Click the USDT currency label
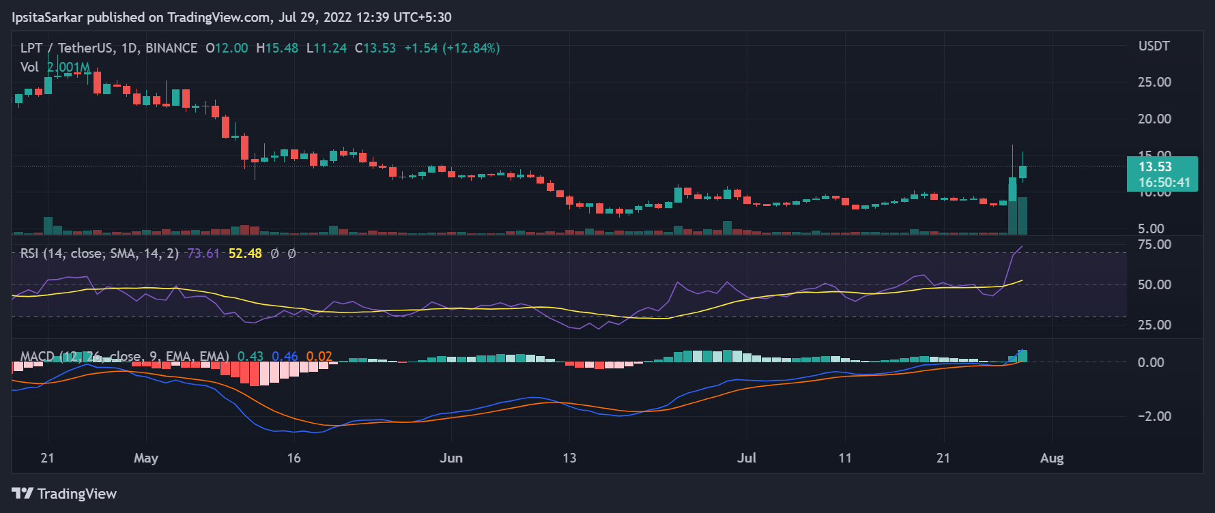The image size is (1215, 513). coord(1154,46)
